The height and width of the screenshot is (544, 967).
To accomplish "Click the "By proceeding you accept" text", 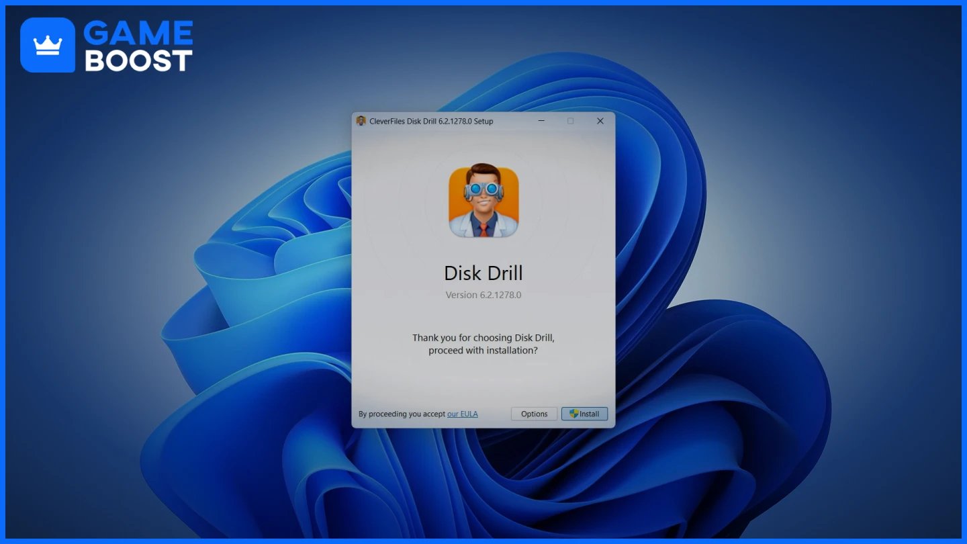I will pyautogui.click(x=402, y=414).
